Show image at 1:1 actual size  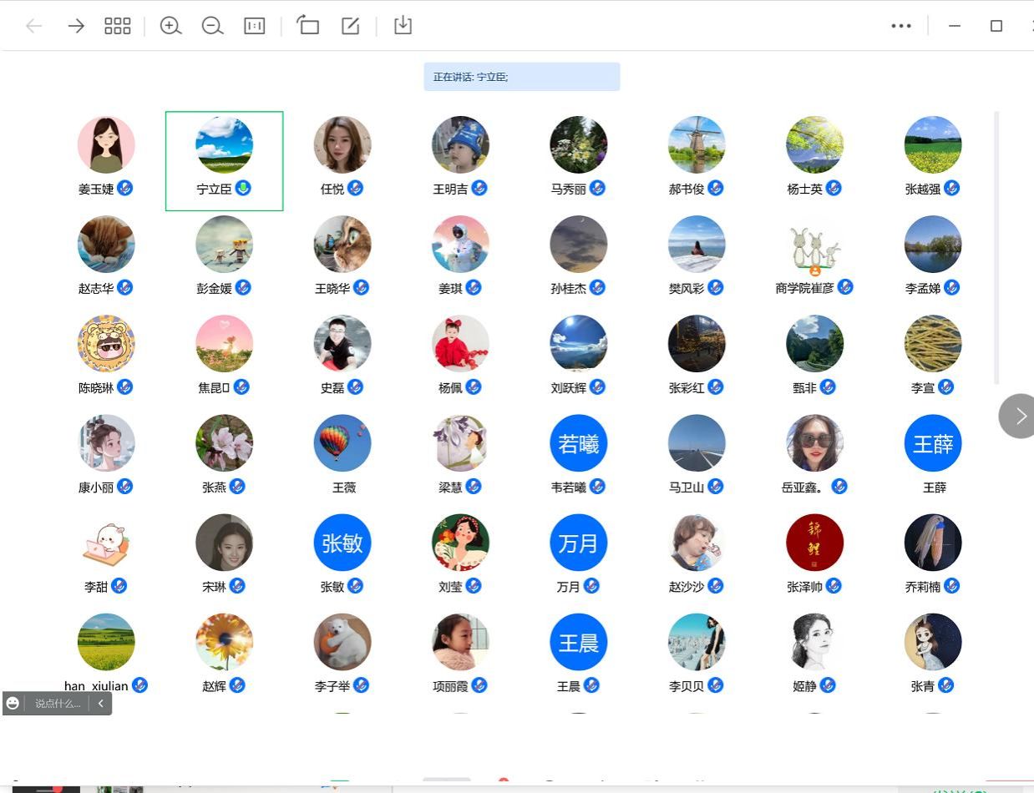click(254, 26)
